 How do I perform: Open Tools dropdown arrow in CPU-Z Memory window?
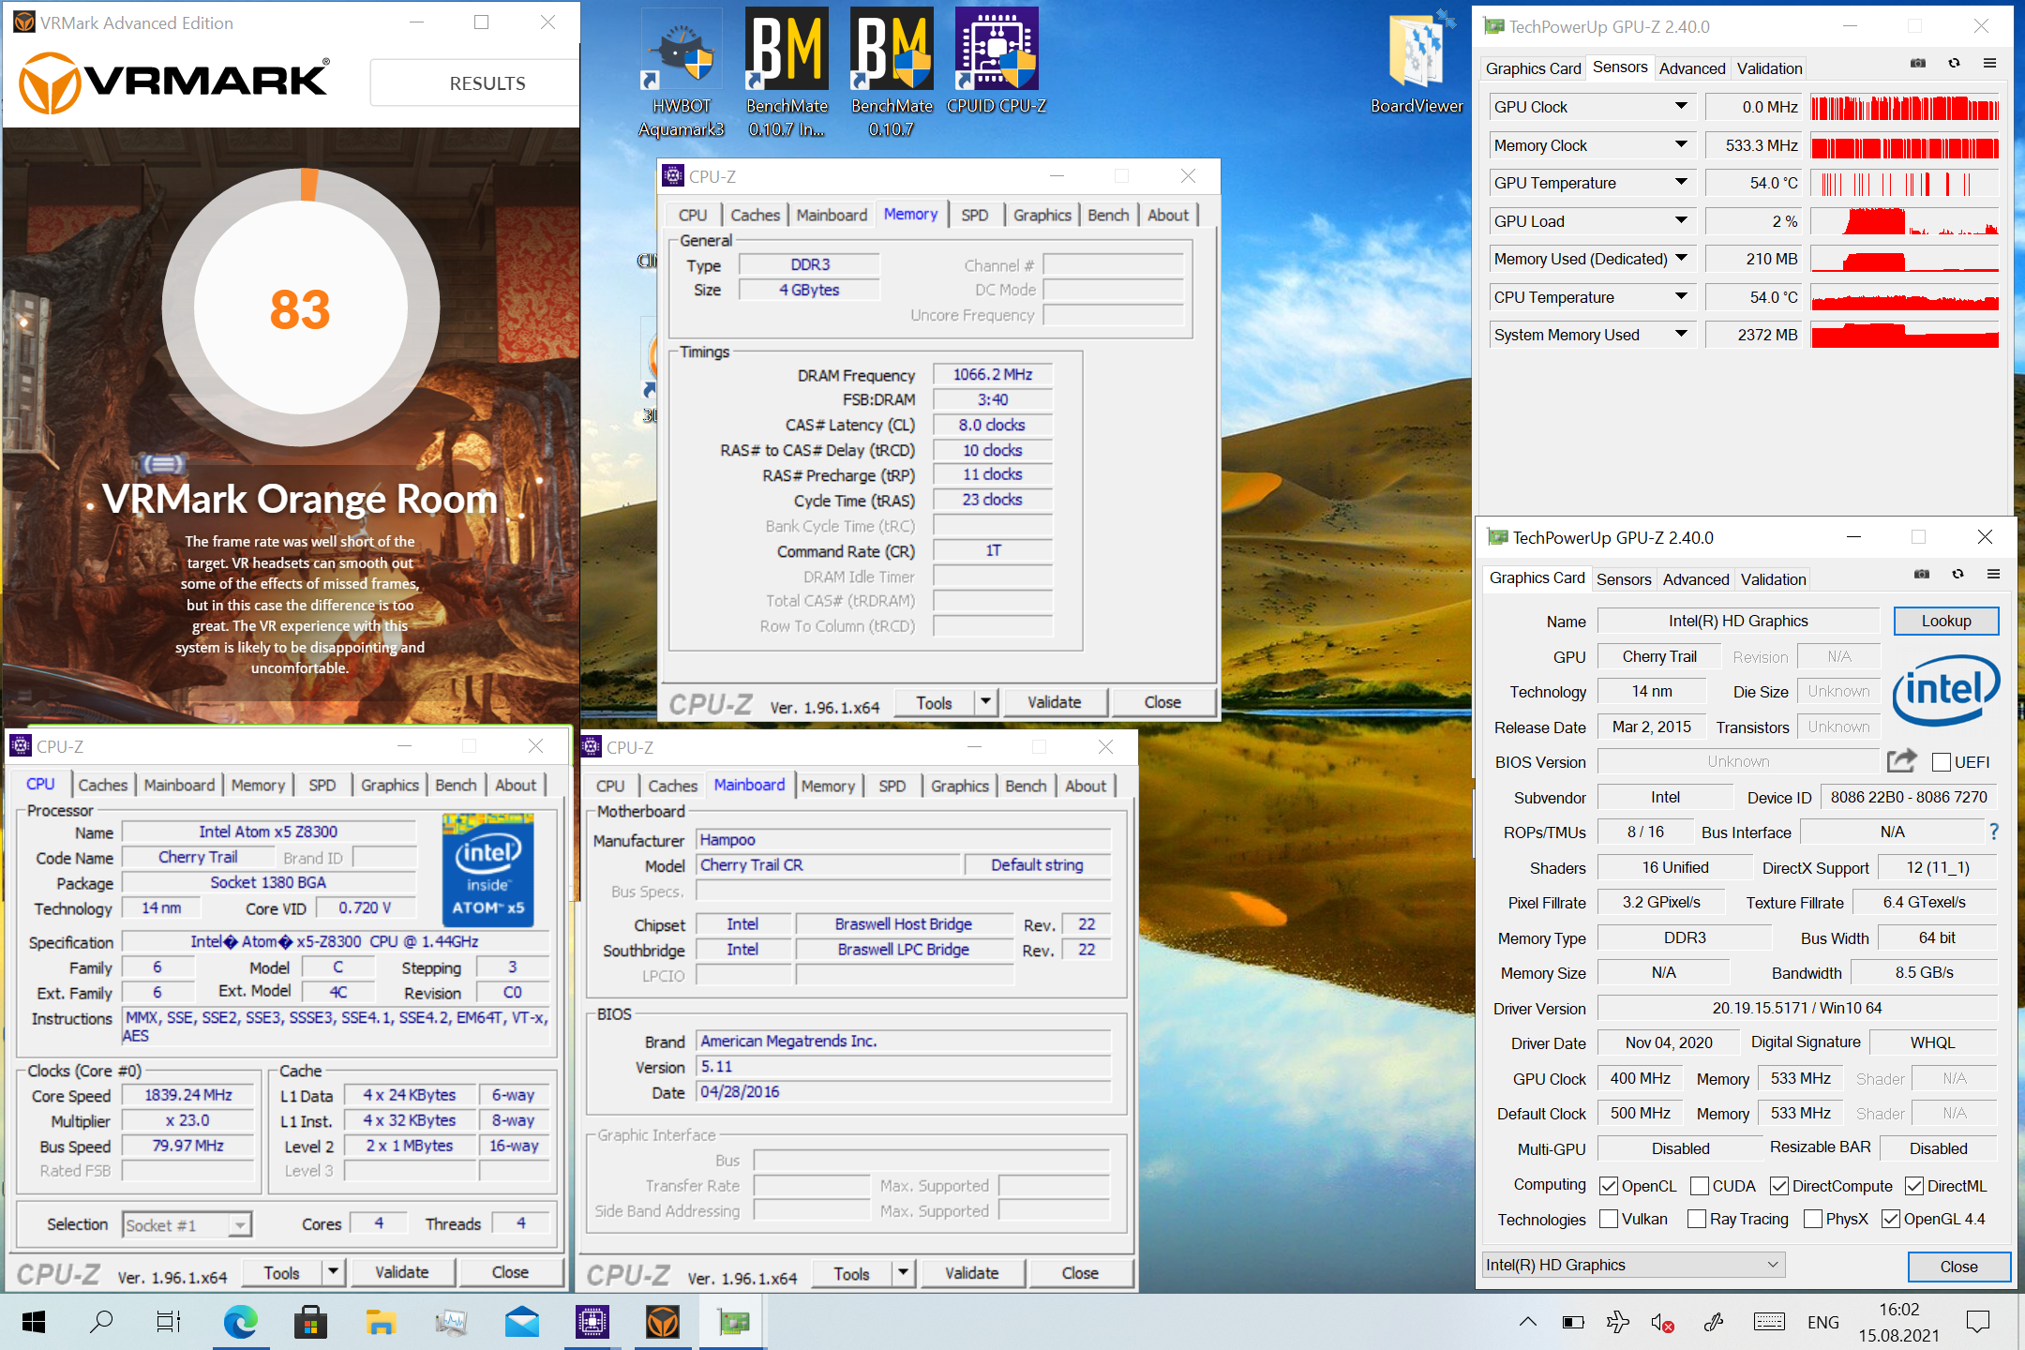coord(984,702)
